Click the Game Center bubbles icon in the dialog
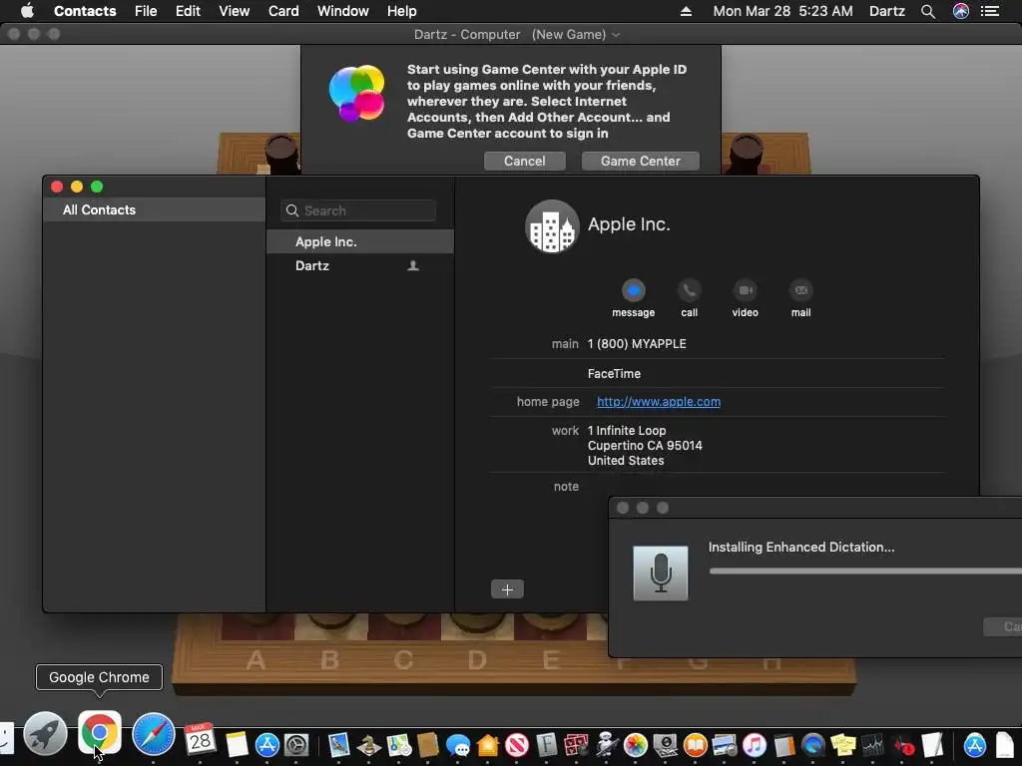 pos(356,93)
